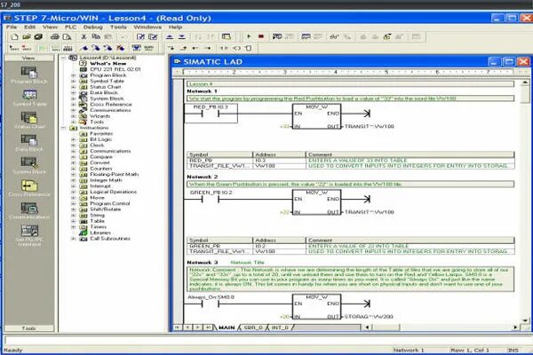This screenshot has height=355, width=533.
Task: Run Compile All from the toolbar
Action: tap(153, 36)
